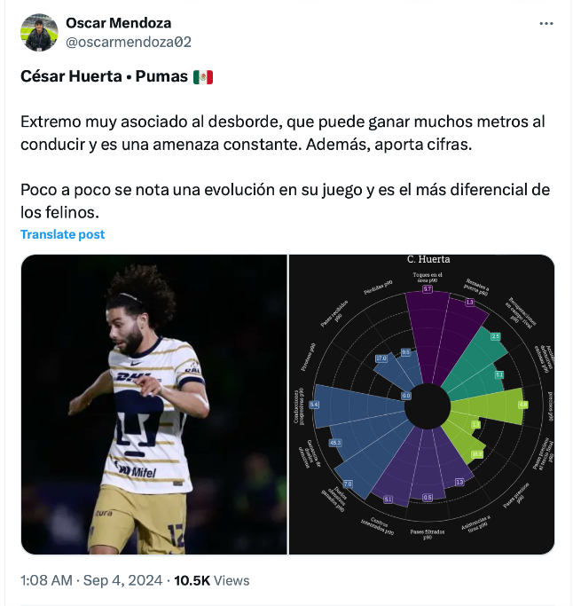
Task: Click the 5.4 value badge on chart
Action: point(314,405)
